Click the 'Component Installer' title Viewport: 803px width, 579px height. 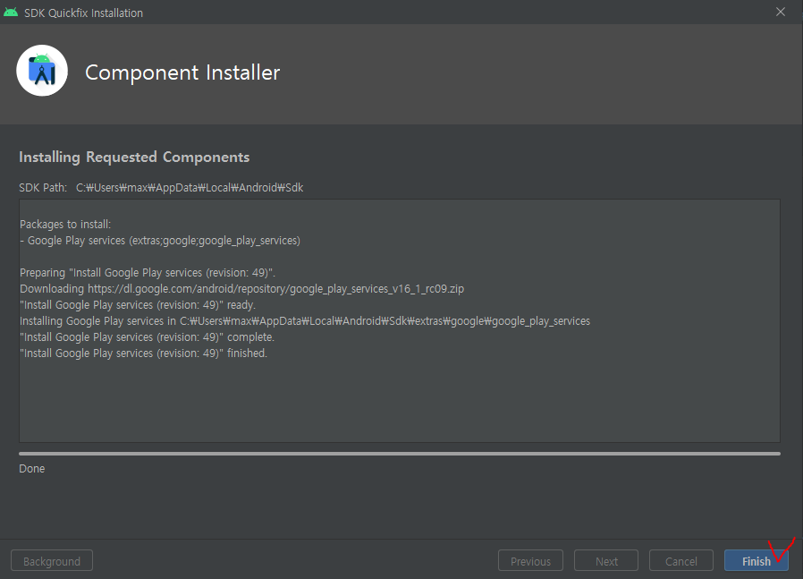point(182,72)
